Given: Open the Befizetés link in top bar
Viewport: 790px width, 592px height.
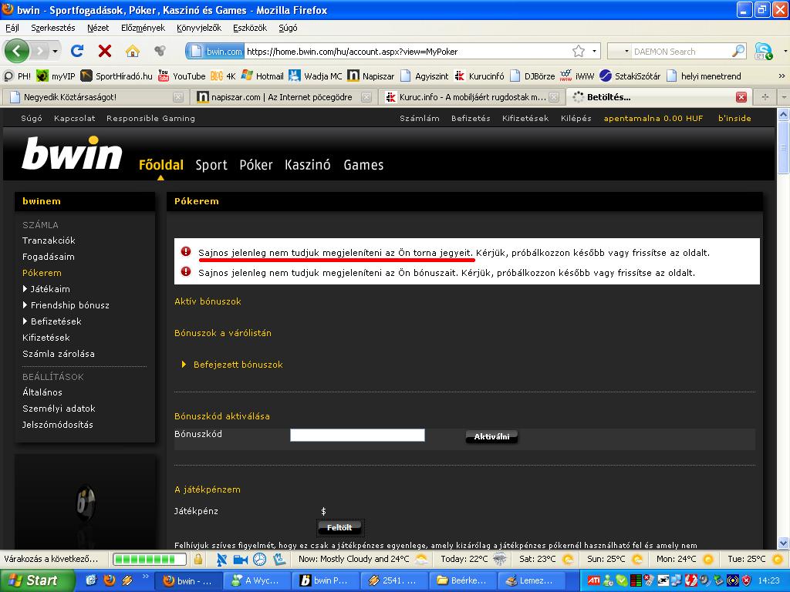Looking at the screenshot, I should [471, 118].
